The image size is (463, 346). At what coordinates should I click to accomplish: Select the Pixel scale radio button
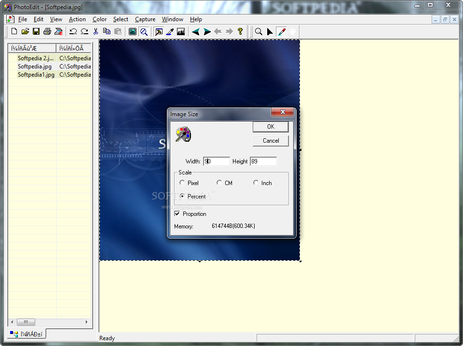click(182, 183)
